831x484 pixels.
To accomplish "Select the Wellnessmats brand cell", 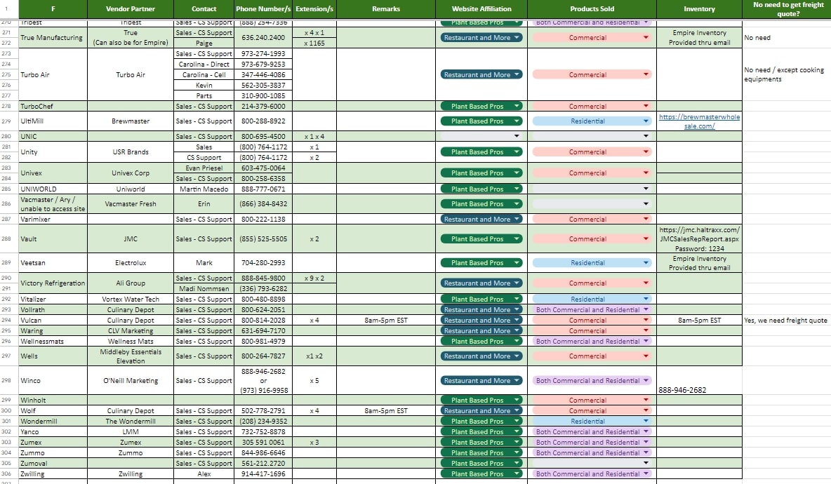I will (53, 342).
